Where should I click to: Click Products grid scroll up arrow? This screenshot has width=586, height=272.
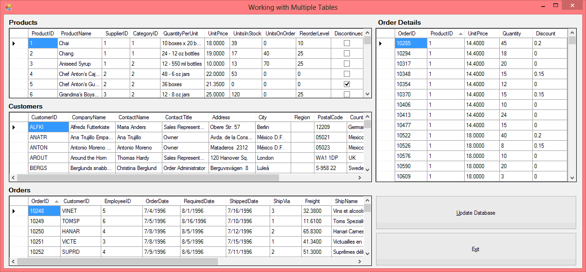(367, 33)
